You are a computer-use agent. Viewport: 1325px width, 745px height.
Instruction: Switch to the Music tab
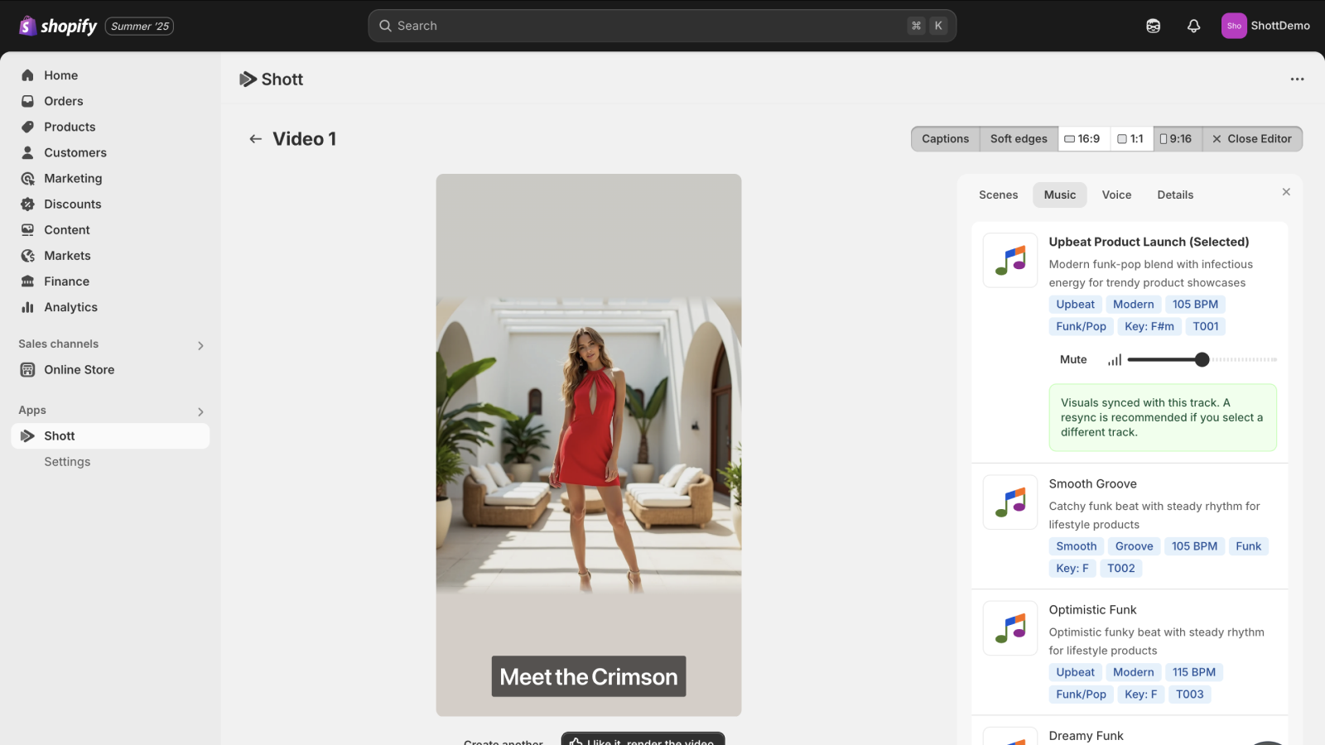(x=1060, y=195)
